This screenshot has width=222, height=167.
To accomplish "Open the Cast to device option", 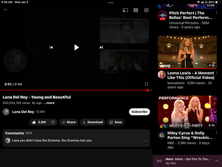I will pyautogui.click(x=125, y=10).
